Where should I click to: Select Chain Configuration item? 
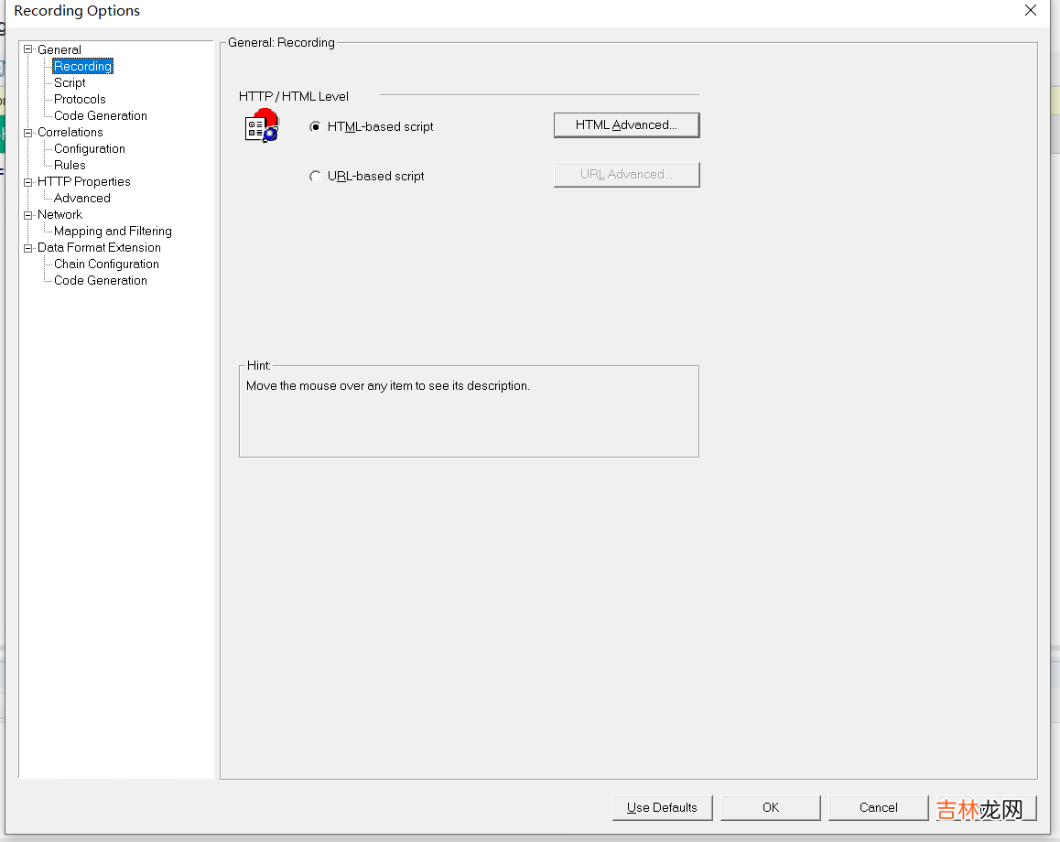tap(106, 264)
